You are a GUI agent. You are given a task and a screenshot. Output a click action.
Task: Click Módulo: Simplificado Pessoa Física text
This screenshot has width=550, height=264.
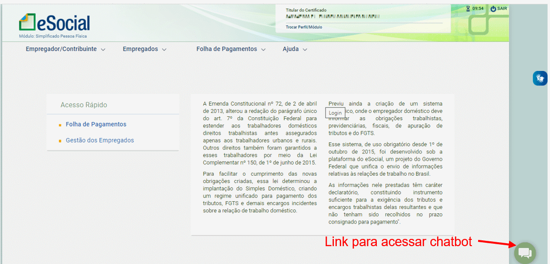point(53,36)
